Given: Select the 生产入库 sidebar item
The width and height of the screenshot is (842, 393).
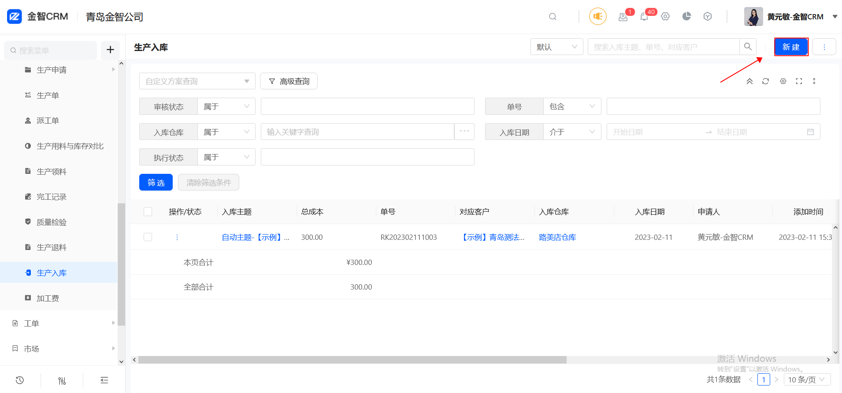Looking at the screenshot, I should pos(59,272).
